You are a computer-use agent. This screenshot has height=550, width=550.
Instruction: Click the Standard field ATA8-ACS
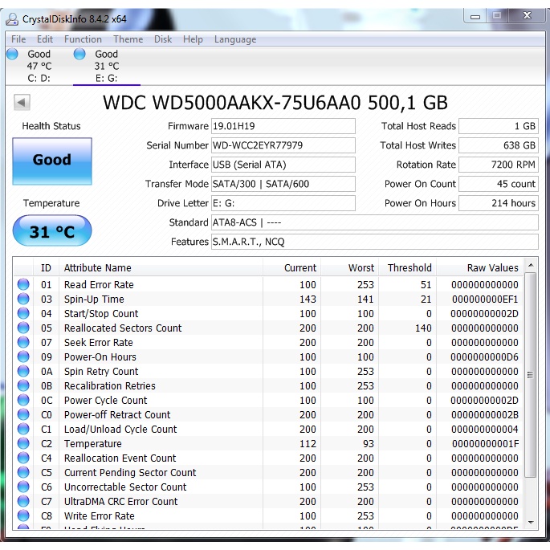point(375,222)
